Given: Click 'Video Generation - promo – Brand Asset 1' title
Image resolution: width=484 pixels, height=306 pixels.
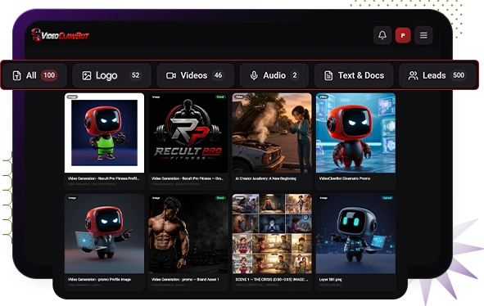Looking at the screenshot, I should pos(185,280).
